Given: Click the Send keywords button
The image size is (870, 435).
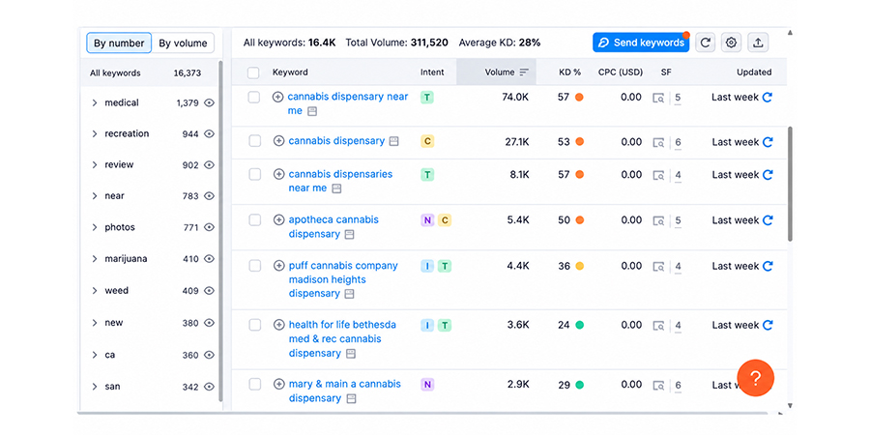Looking at the screenshot, I should [641, 43].
